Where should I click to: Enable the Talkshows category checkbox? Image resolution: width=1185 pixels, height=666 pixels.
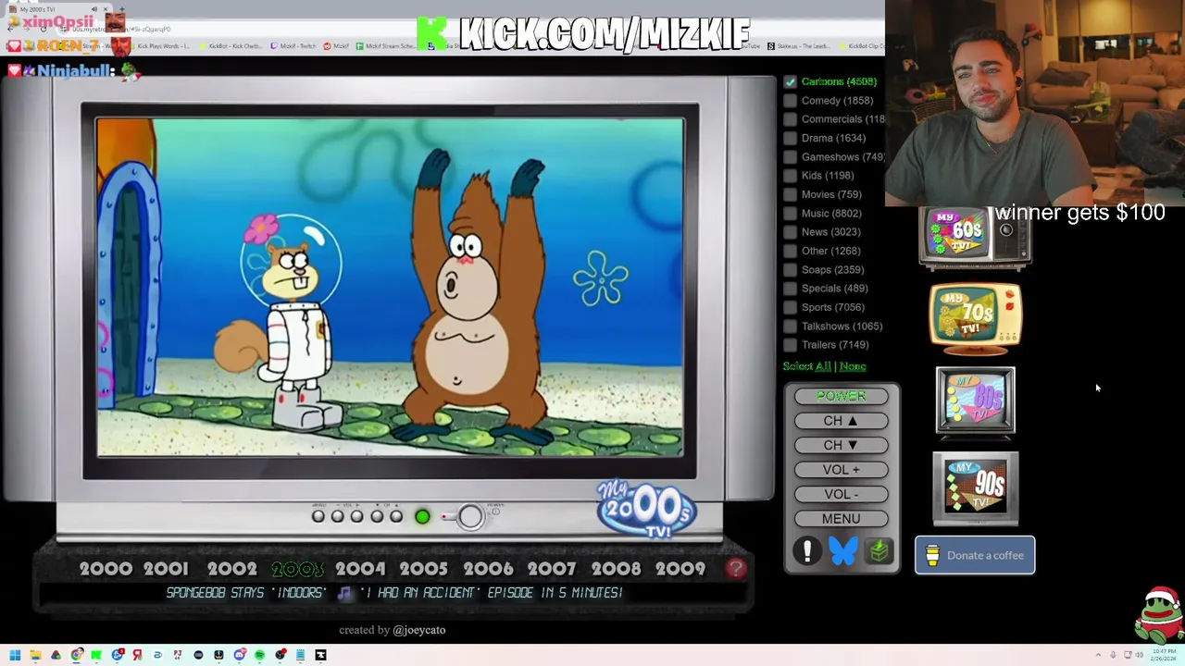click(790, 327)
